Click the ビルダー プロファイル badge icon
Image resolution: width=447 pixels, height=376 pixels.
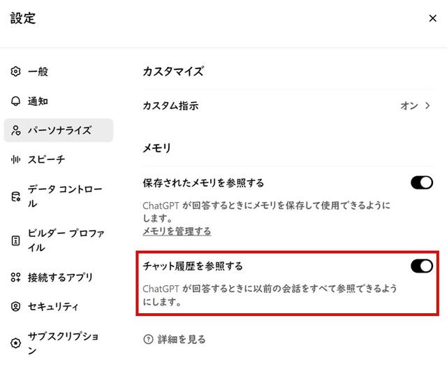[x=16, y=240]
